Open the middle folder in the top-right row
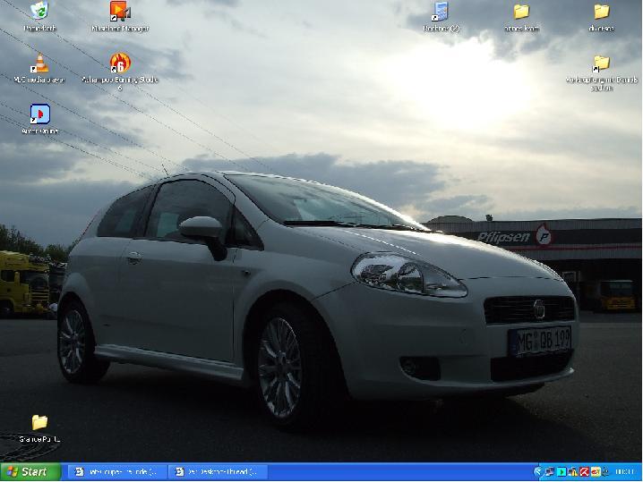The height and width of the screenshot is (482, 643). (521, 12)
